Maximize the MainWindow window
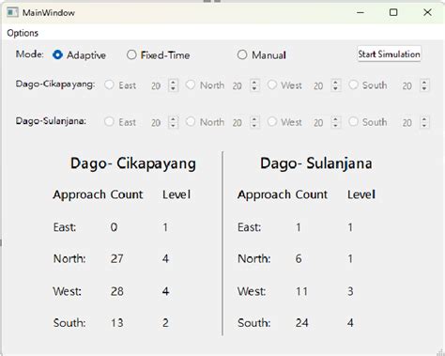 (393, 12)
